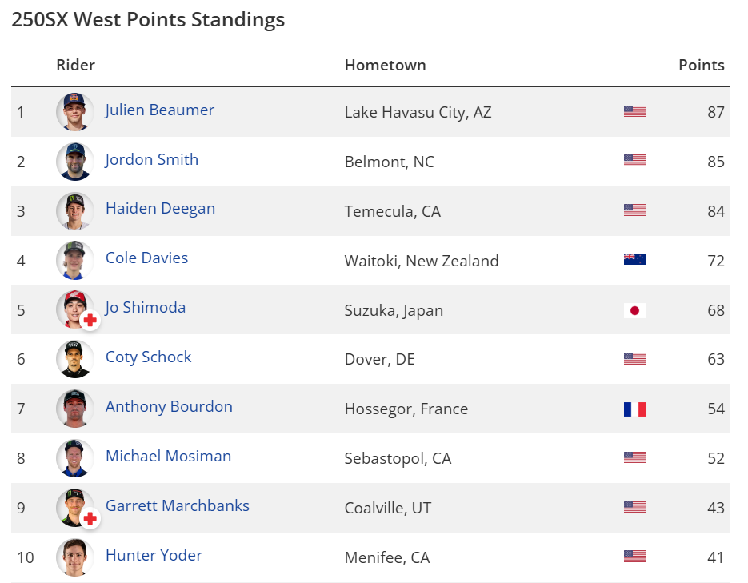Viewport: 748px width, 583px height.
Task: Click the US flag in Coty Schock's row
Action: [x=634, y=359]
